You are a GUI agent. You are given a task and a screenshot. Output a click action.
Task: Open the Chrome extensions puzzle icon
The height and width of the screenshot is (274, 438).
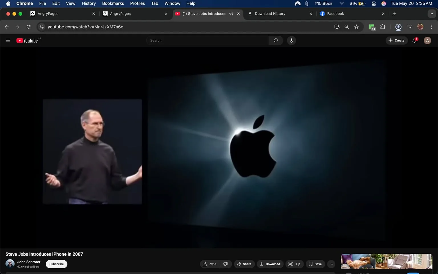click(x=383, y=27)
